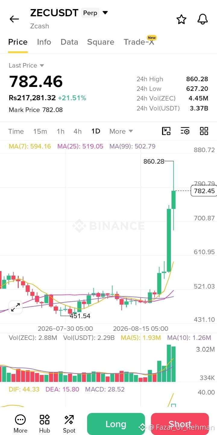217x435 pixels.
Task: Tap the 2026-08-15 05:00 date label
Action: coord(140,328)
